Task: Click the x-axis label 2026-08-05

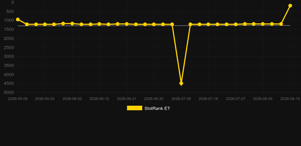Action: tap(263, 99)
